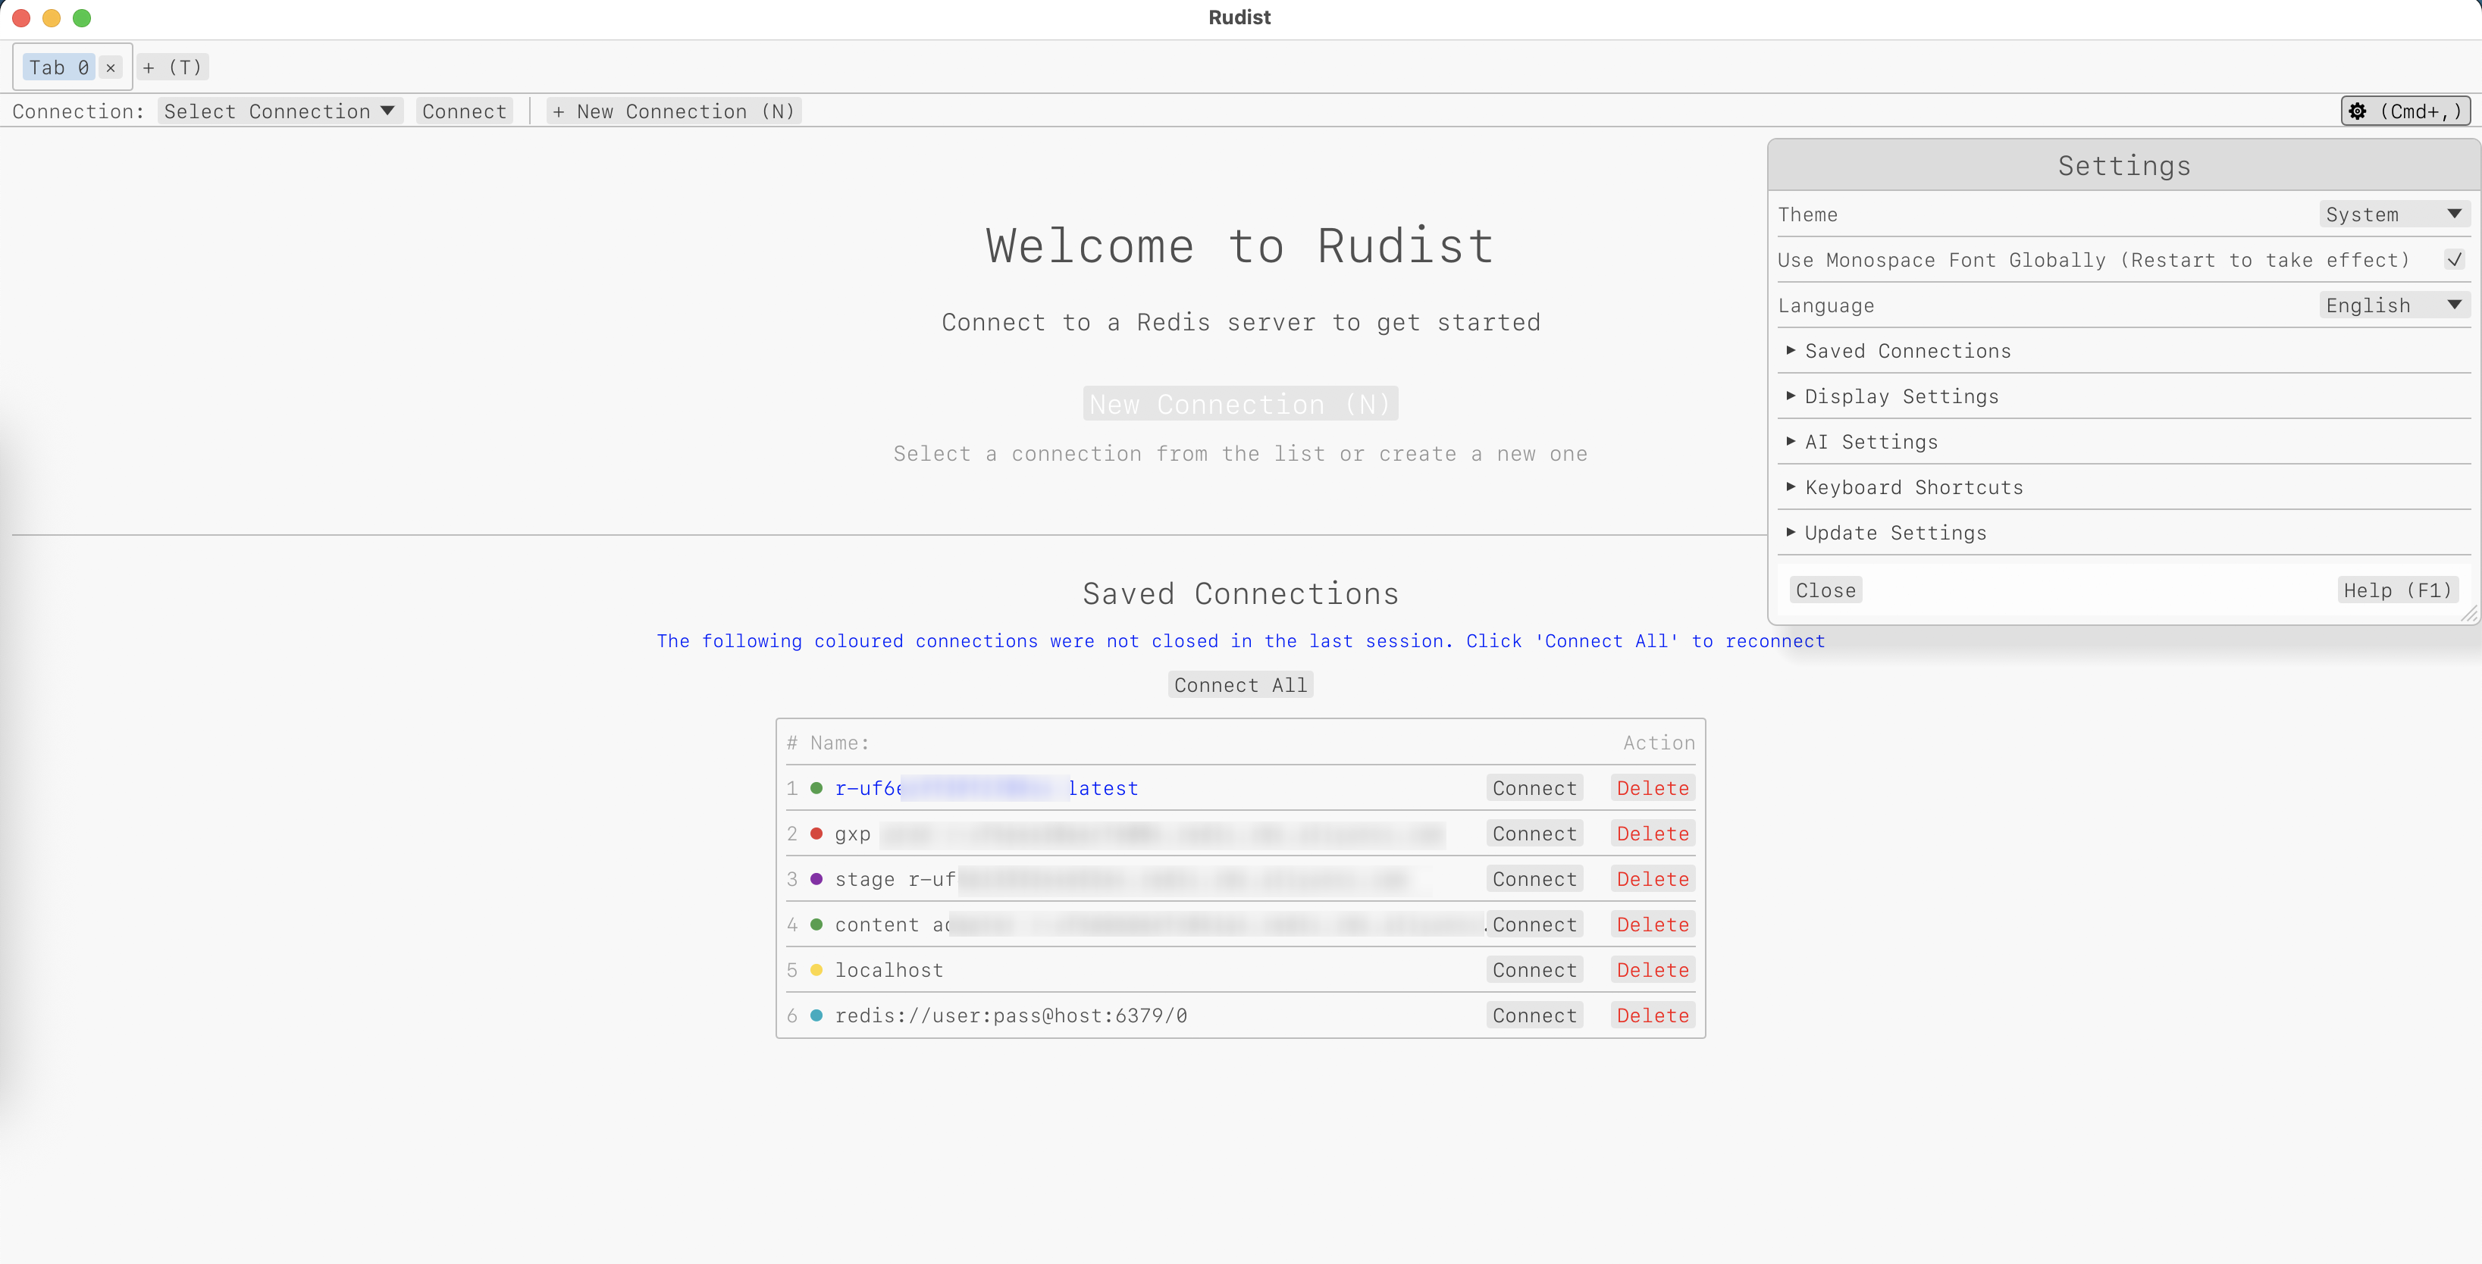The width and height of the screenshot is (2482, 1264).
Task: Click yellow dot of localhost row
Action: tap(816, 969)
